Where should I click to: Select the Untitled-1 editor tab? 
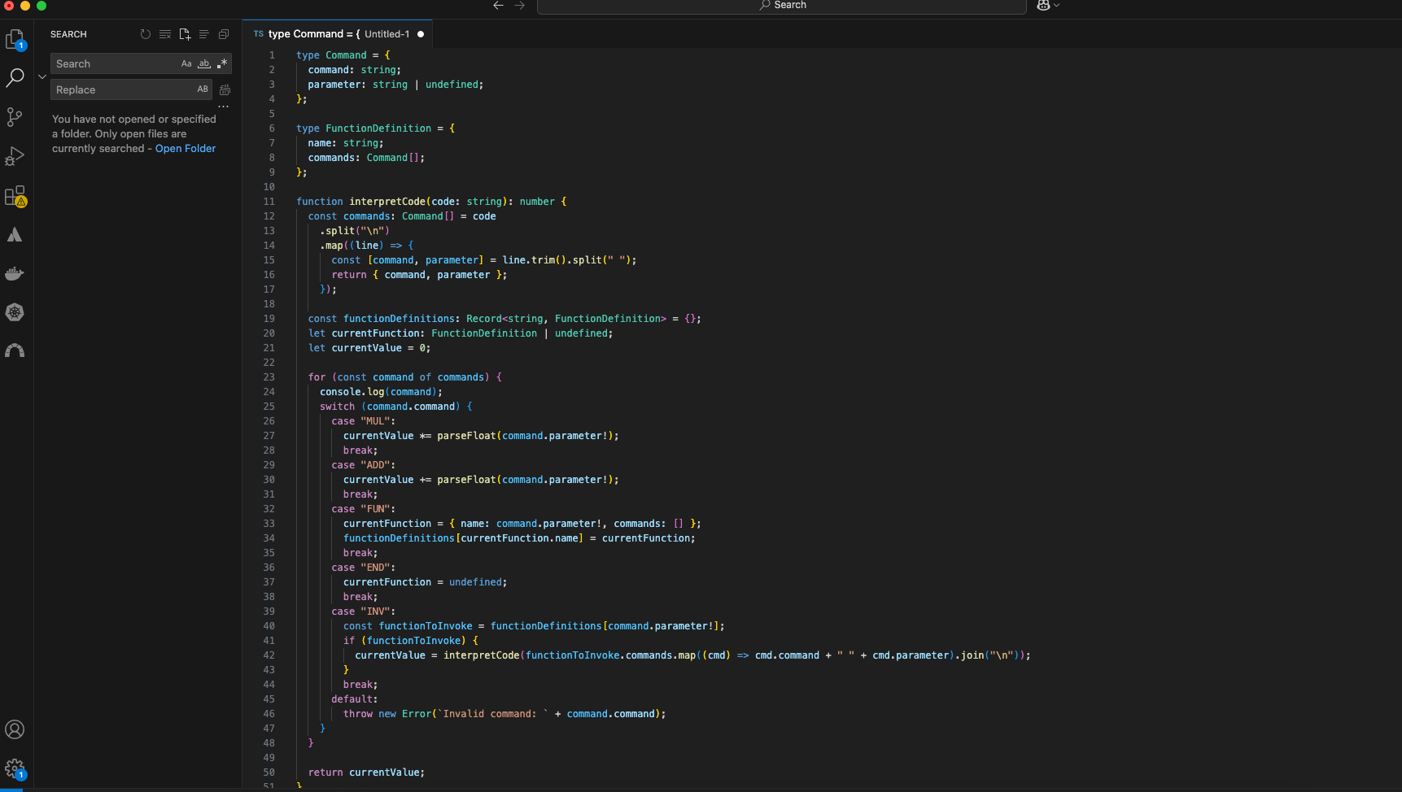coord(338,34)
